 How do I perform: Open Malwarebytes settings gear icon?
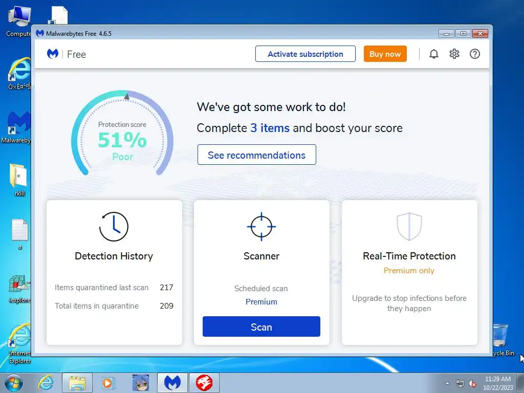(x=454, y=54)
